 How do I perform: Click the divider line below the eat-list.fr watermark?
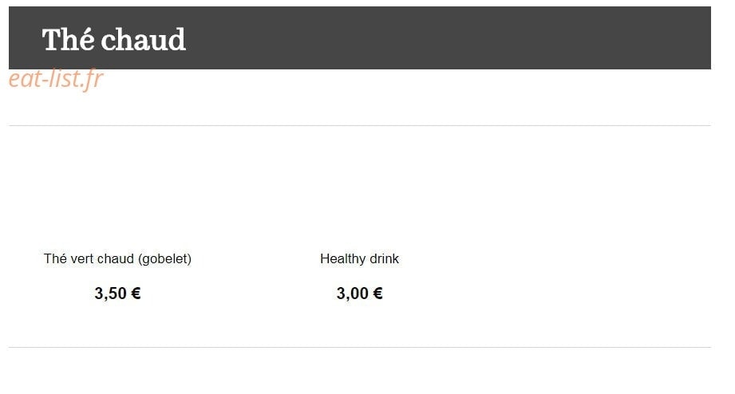[x=360, y=125]
